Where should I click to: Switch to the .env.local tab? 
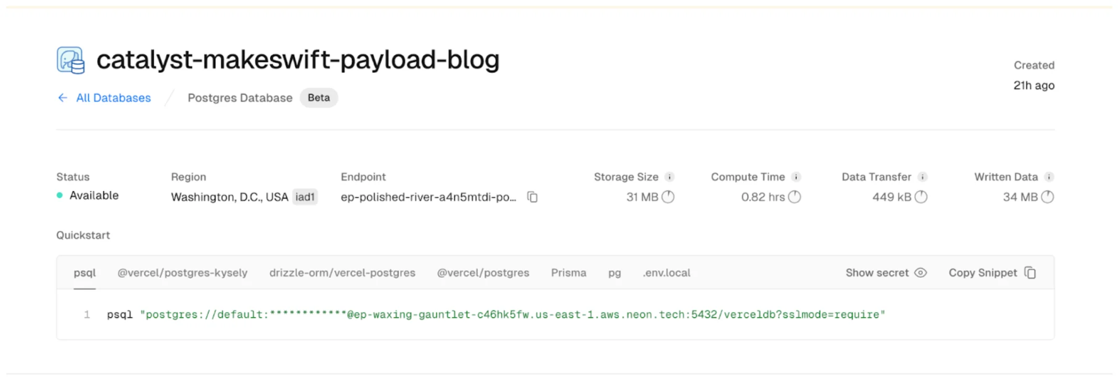[x=666, y=273]
